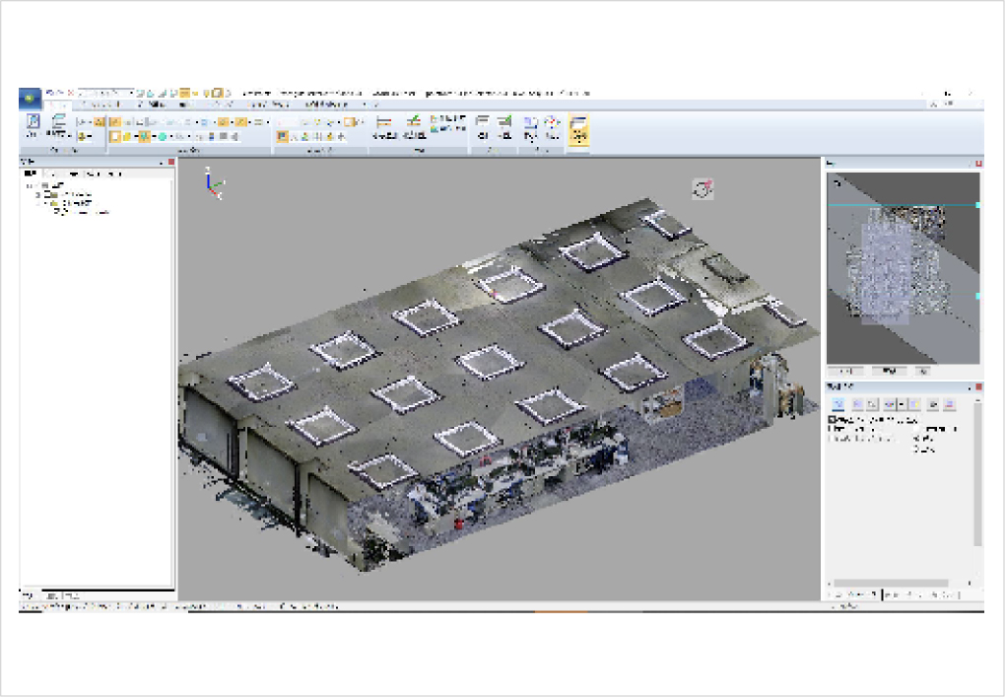Toggle the checkbox of the last tree item
The image size is (1005, 697).
tap(57, 211)
